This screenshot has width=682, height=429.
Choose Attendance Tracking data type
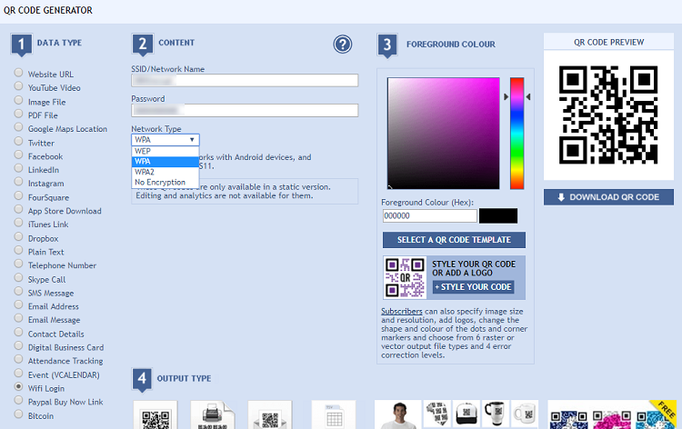[18, 359]
